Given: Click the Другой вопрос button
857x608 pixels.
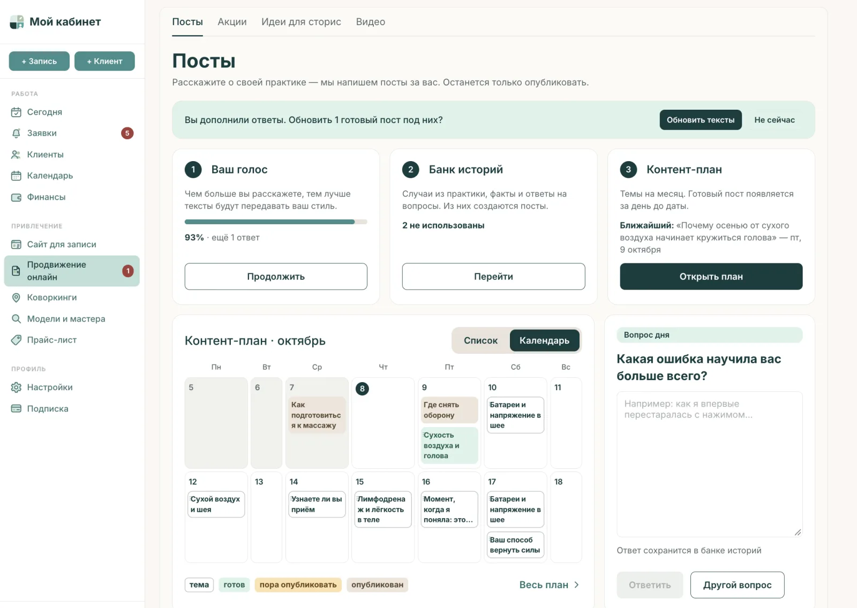Looking at the screenshot, I should (737, 585).
